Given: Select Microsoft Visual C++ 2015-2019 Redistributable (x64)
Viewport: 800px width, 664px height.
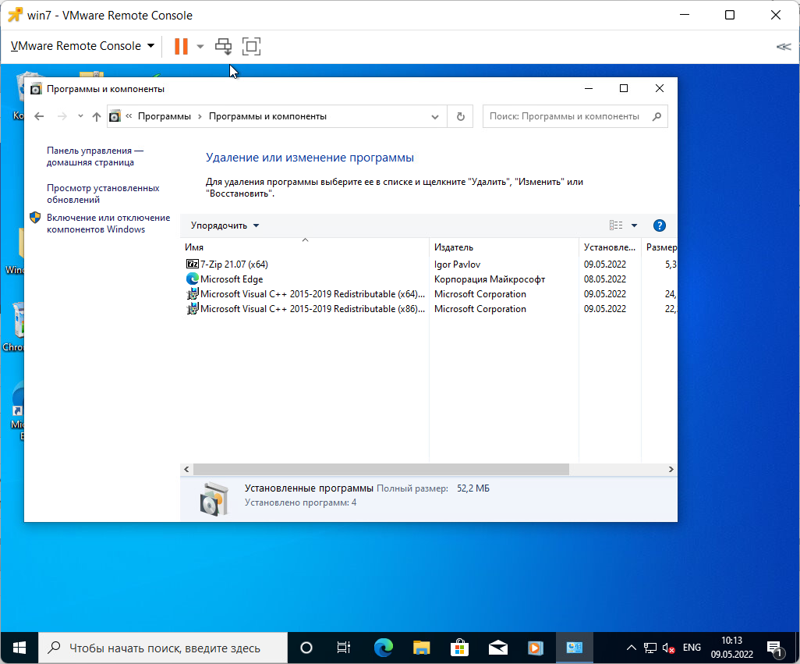Looking at the screenshot, I should (x=312, y=294).
